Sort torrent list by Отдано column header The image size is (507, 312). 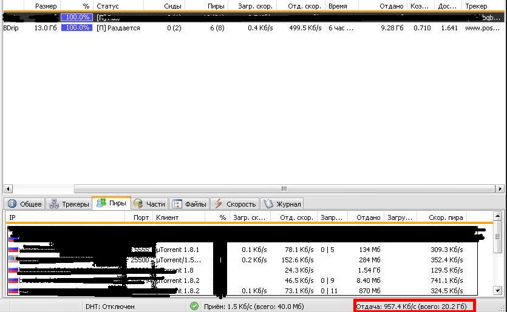coord(383,6)
